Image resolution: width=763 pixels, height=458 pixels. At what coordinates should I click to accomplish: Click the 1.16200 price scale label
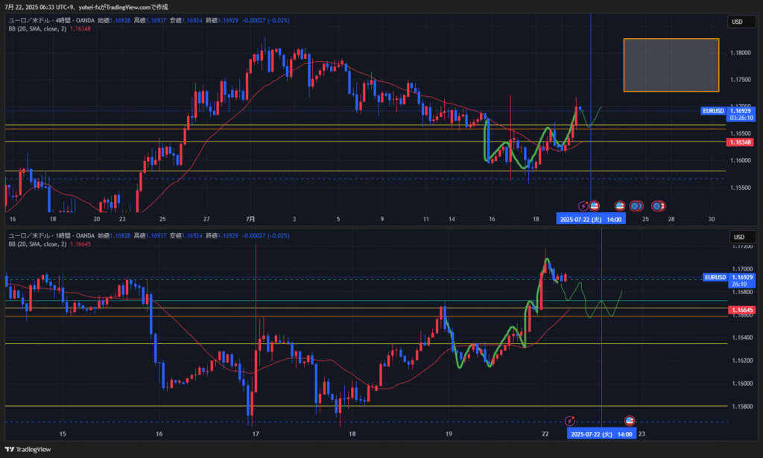point(742,360)
